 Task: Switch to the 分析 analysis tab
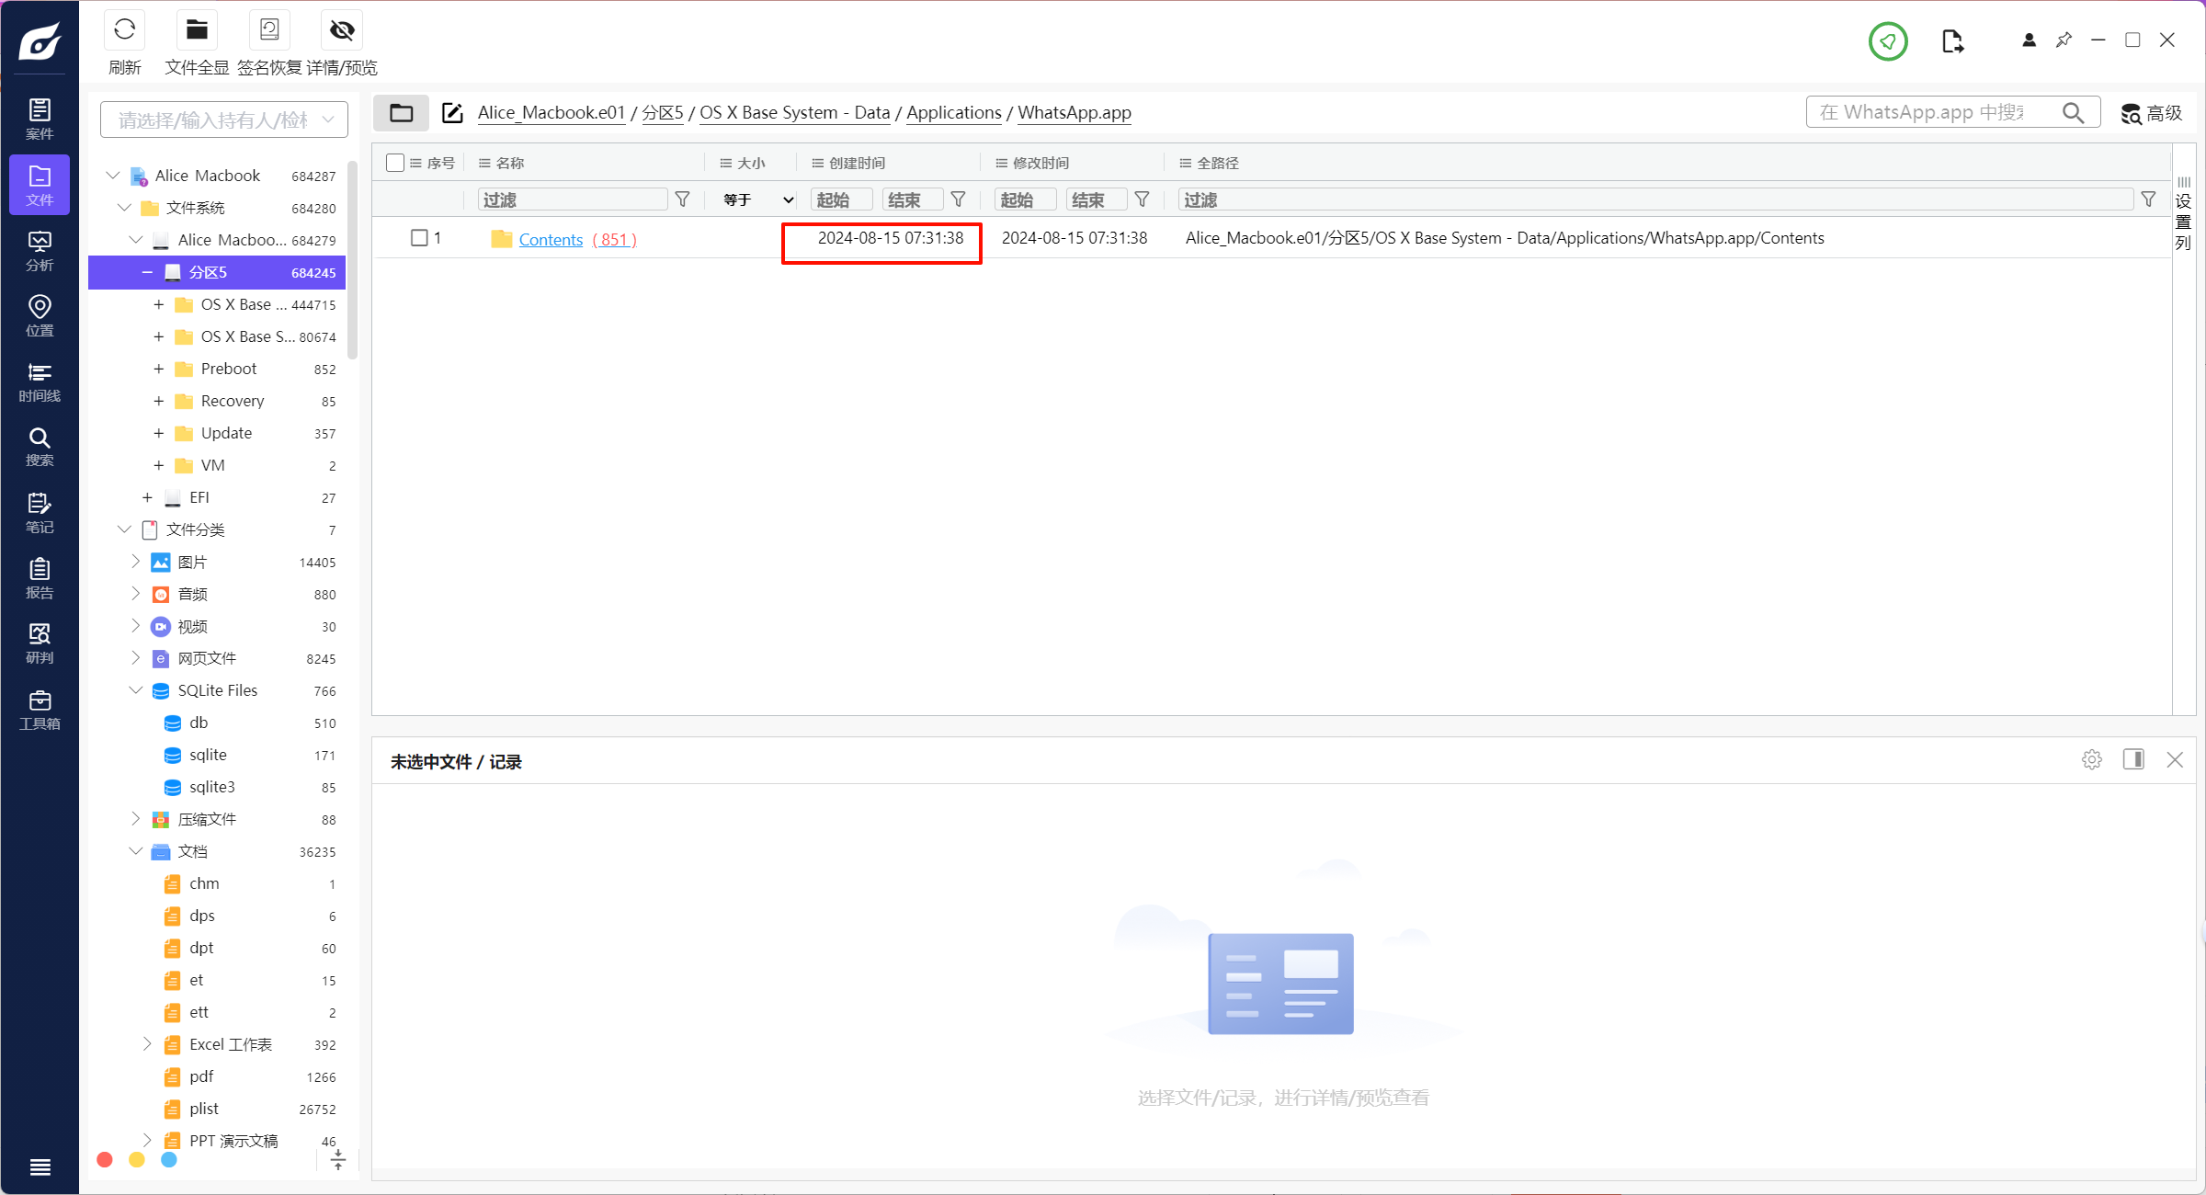(40, 250)
